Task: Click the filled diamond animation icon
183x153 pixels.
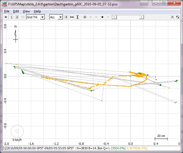Action: (x=102, y=17)
